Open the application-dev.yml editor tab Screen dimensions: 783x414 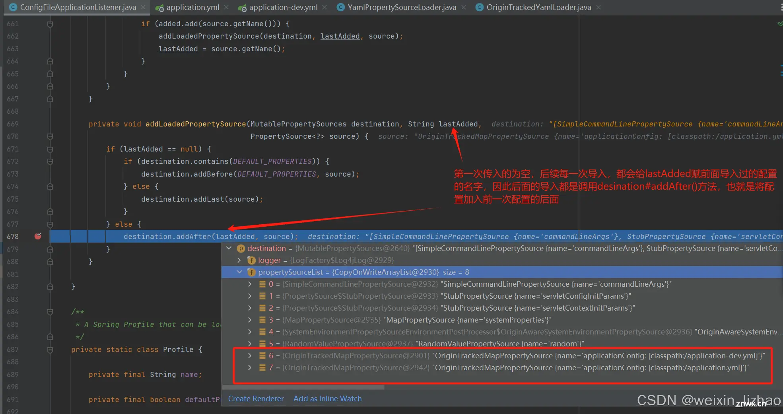pyautogui.click(x=283, y=7)
